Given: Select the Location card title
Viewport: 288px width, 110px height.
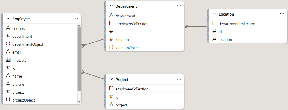Looking at the screenshot, I should point(226,14).
